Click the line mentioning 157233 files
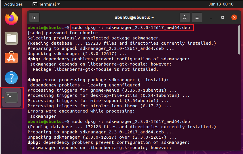Viewport: 243px width, 154px height. (122, 43)
